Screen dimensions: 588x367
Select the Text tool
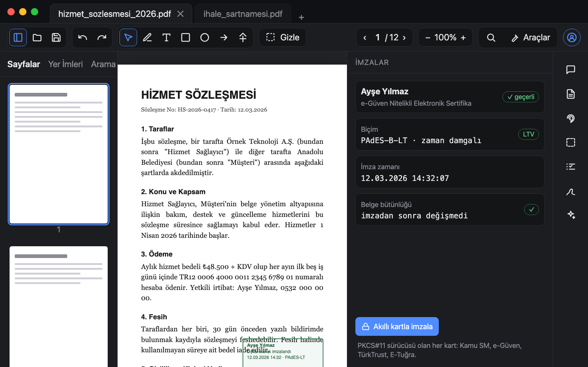coord(166,37)
